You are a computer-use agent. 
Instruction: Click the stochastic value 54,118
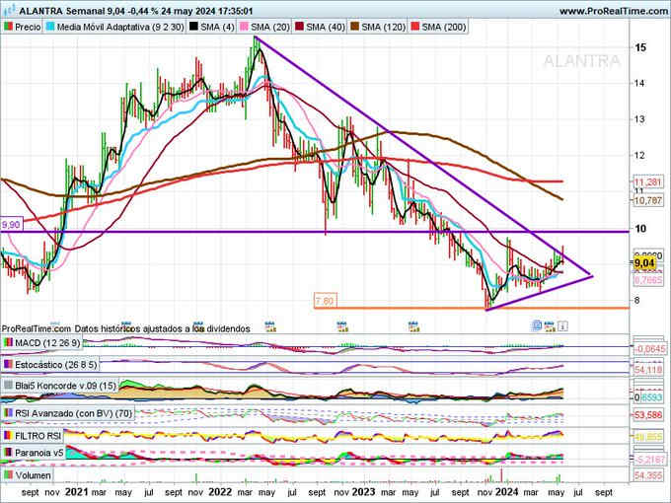coord(648,369)
